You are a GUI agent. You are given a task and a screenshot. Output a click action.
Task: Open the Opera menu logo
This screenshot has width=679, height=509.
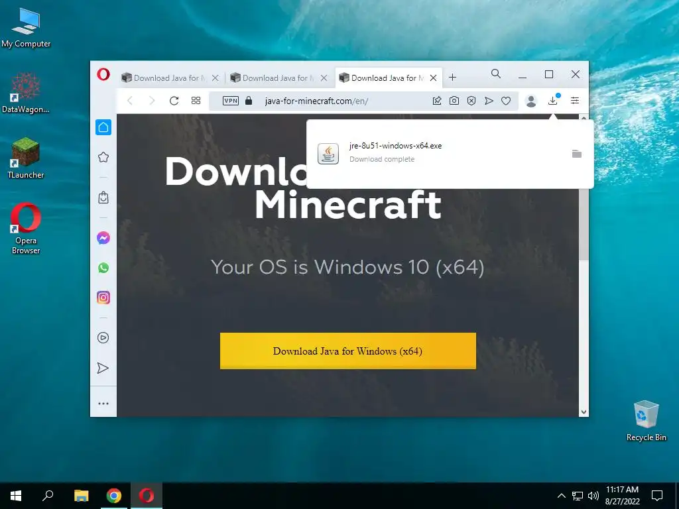point(103,74)
